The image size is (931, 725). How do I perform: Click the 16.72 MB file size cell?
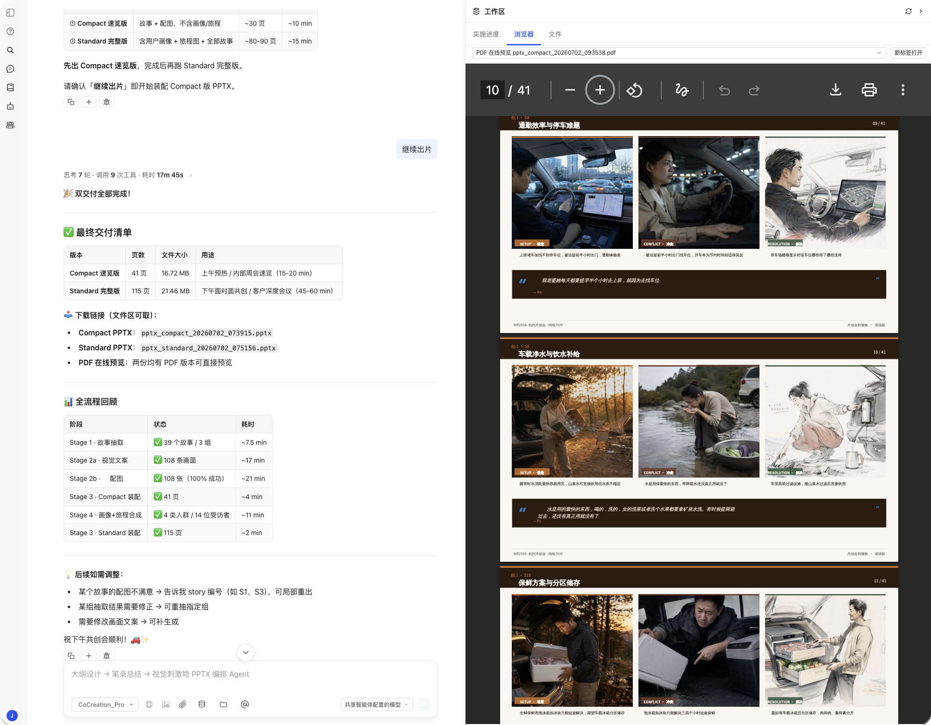click(175, 273)
